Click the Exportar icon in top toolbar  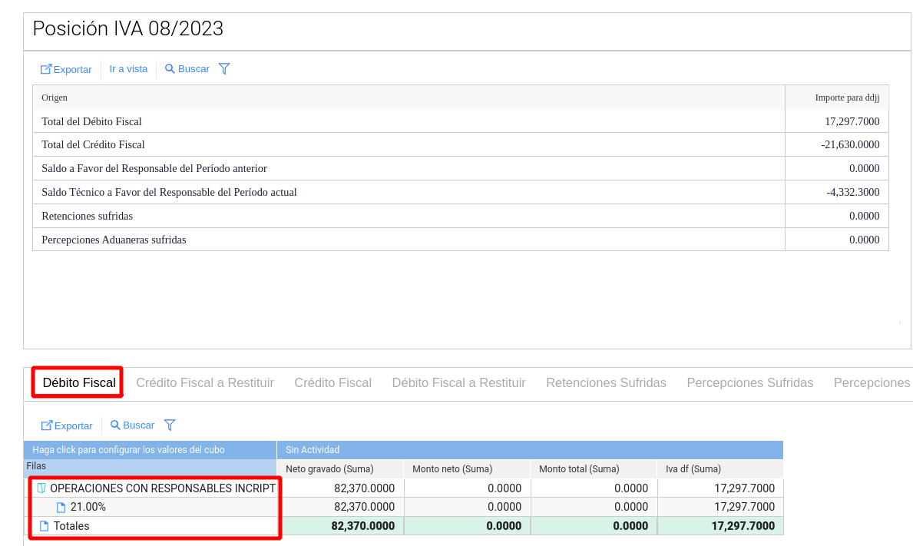[46, 69]
